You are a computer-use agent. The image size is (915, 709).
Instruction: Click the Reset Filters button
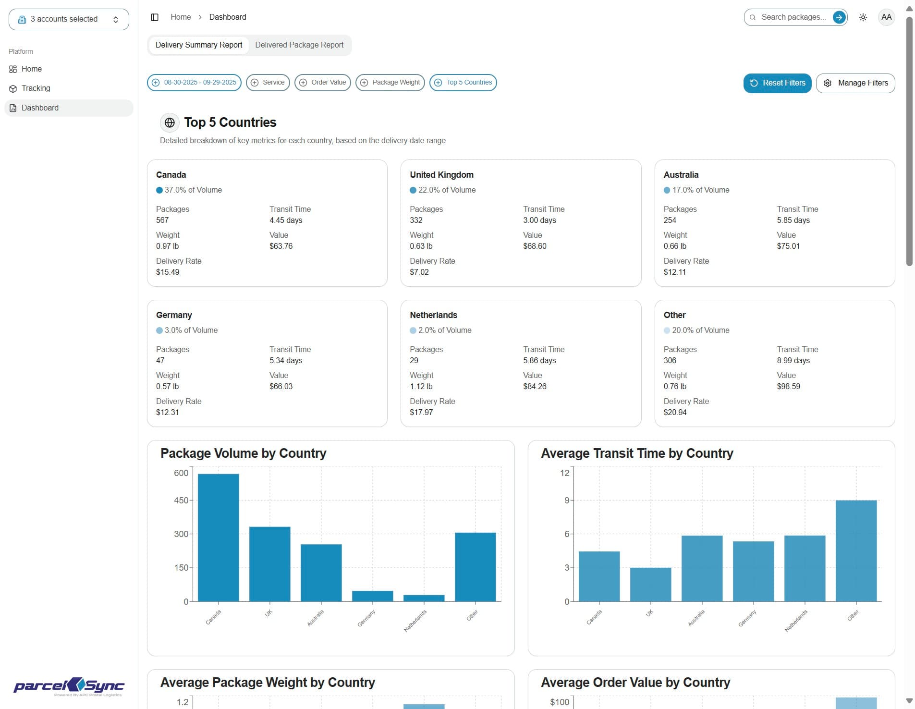point(778,83)
